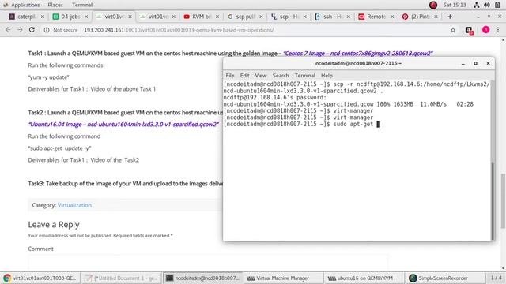
Task: Show site info via Not secure icon
Action: pos(47,30)
